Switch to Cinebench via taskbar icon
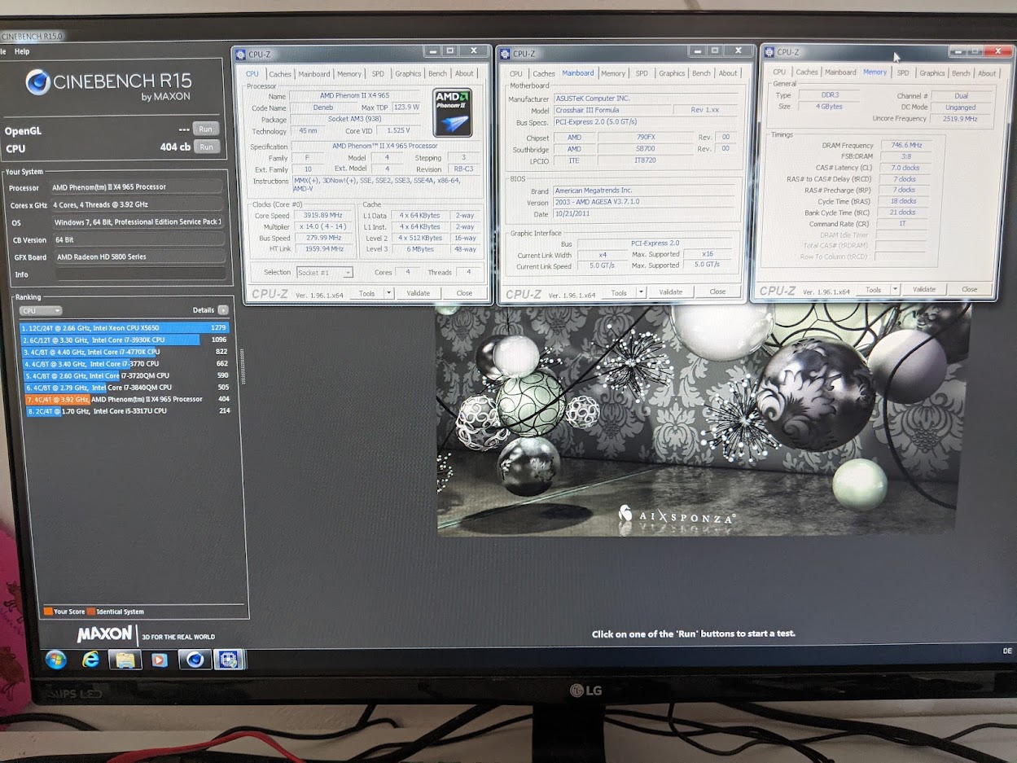This screenshot has height=763, width=1017. (195, 660)
